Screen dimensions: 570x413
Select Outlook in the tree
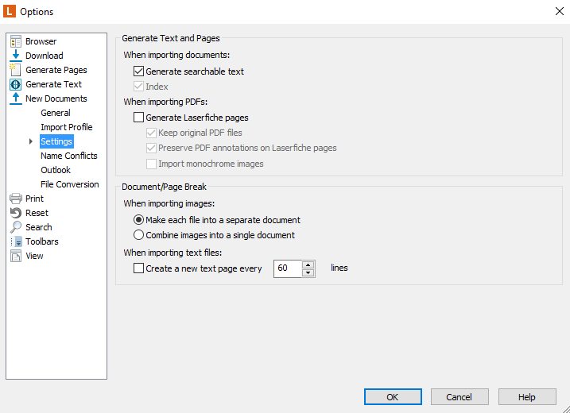pos(56,170)
